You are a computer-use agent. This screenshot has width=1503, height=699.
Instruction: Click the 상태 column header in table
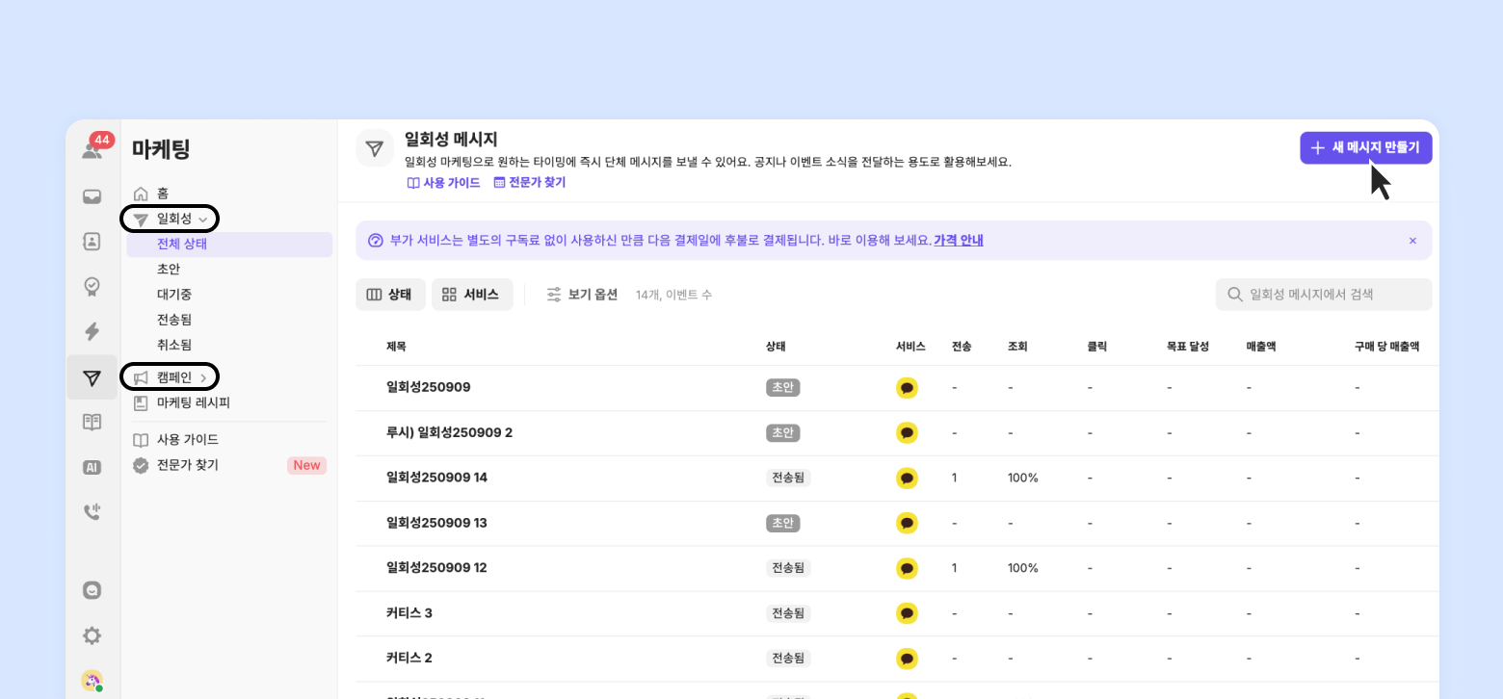(777, 347)
